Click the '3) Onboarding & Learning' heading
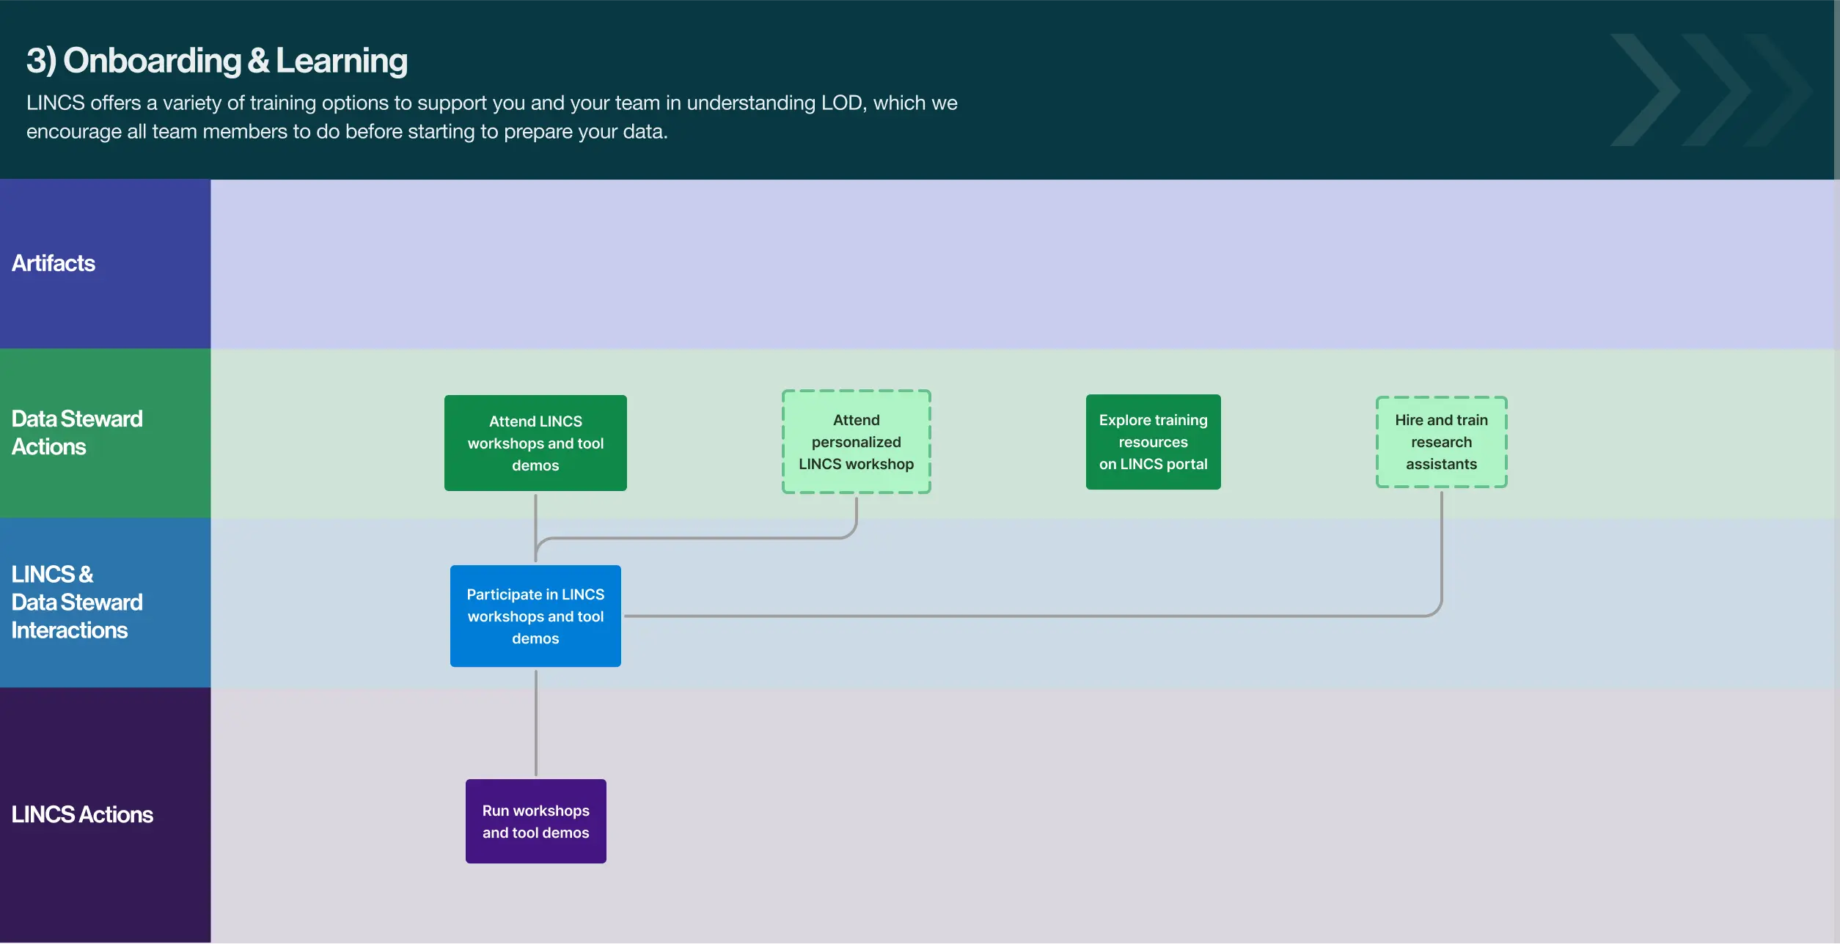The height and width of the screenshot is (944, 1840). coord(217,61)
